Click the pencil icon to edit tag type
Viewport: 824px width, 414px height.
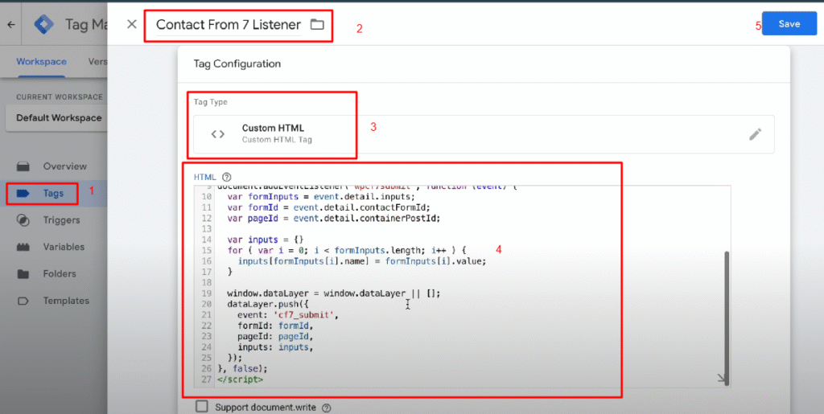pos(755,134)
